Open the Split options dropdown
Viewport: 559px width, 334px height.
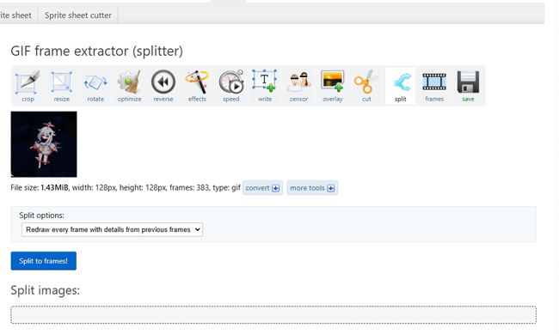pos(112,229)
